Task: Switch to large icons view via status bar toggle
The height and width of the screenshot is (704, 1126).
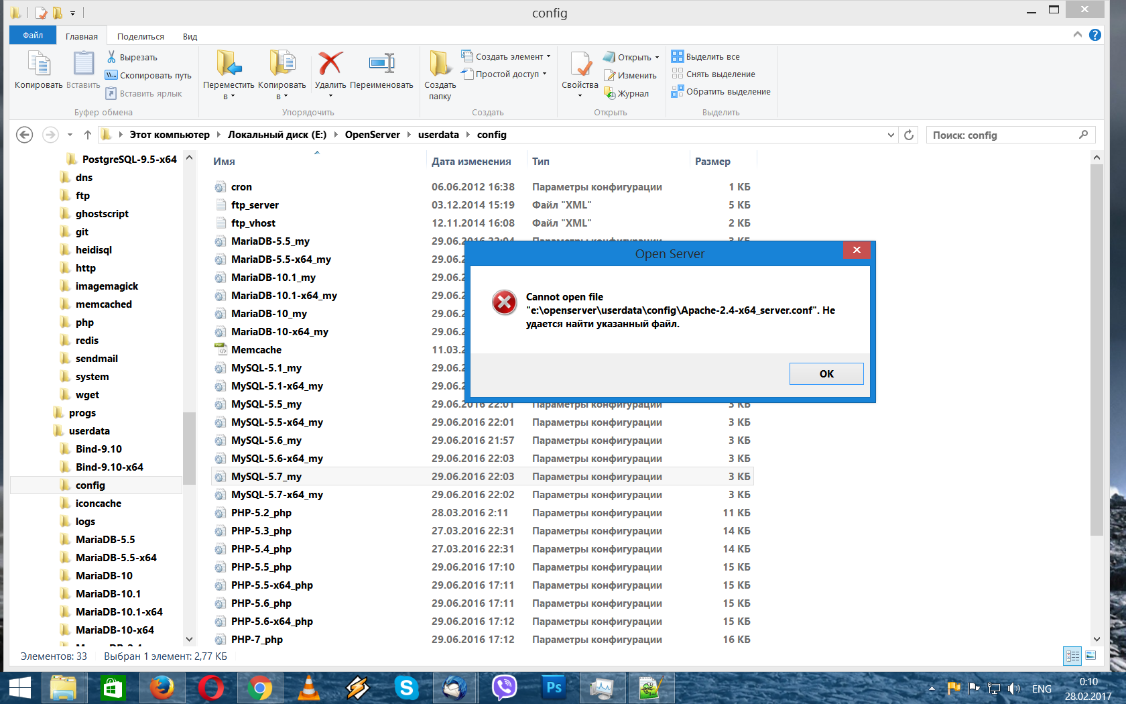Action: [1090, 656]
